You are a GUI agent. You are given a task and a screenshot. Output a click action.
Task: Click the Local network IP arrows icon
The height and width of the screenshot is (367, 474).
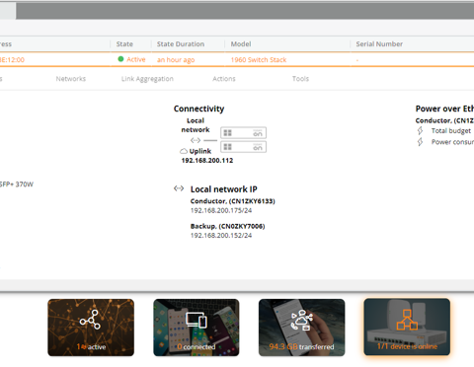coord(179,188)
